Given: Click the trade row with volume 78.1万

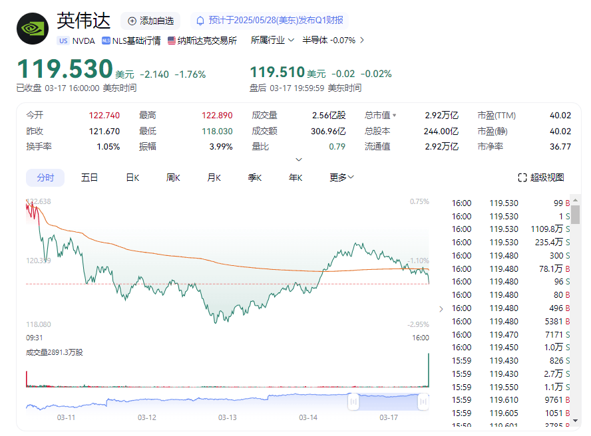Looking at the screenshot, I should coord(510,269).
